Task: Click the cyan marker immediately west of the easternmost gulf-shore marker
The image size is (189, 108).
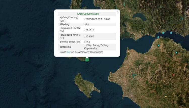Action: (163, 33)
